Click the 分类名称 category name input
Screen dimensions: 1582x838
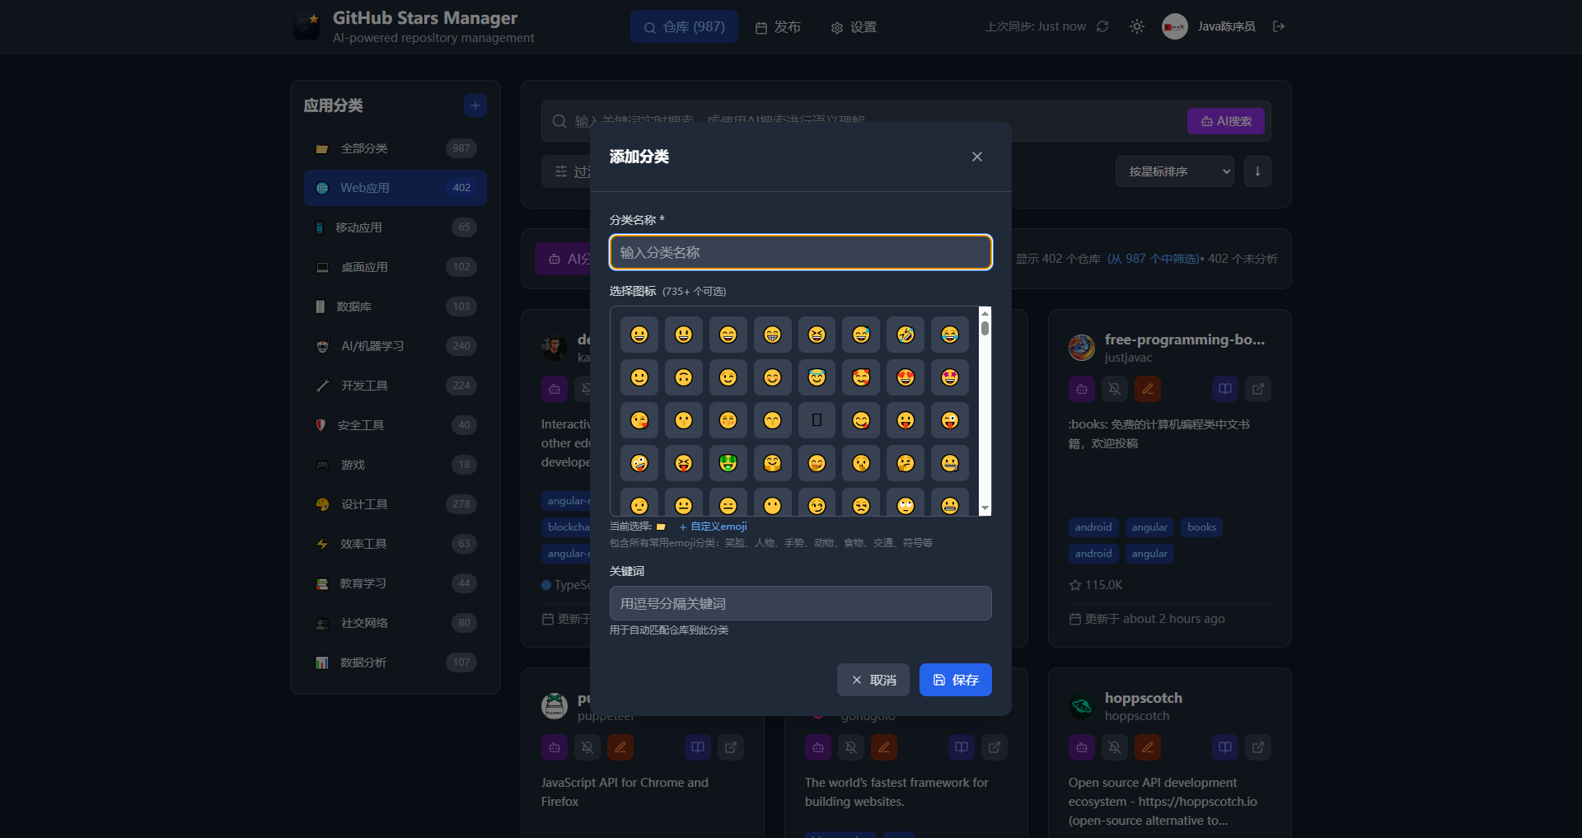(800, 252)
